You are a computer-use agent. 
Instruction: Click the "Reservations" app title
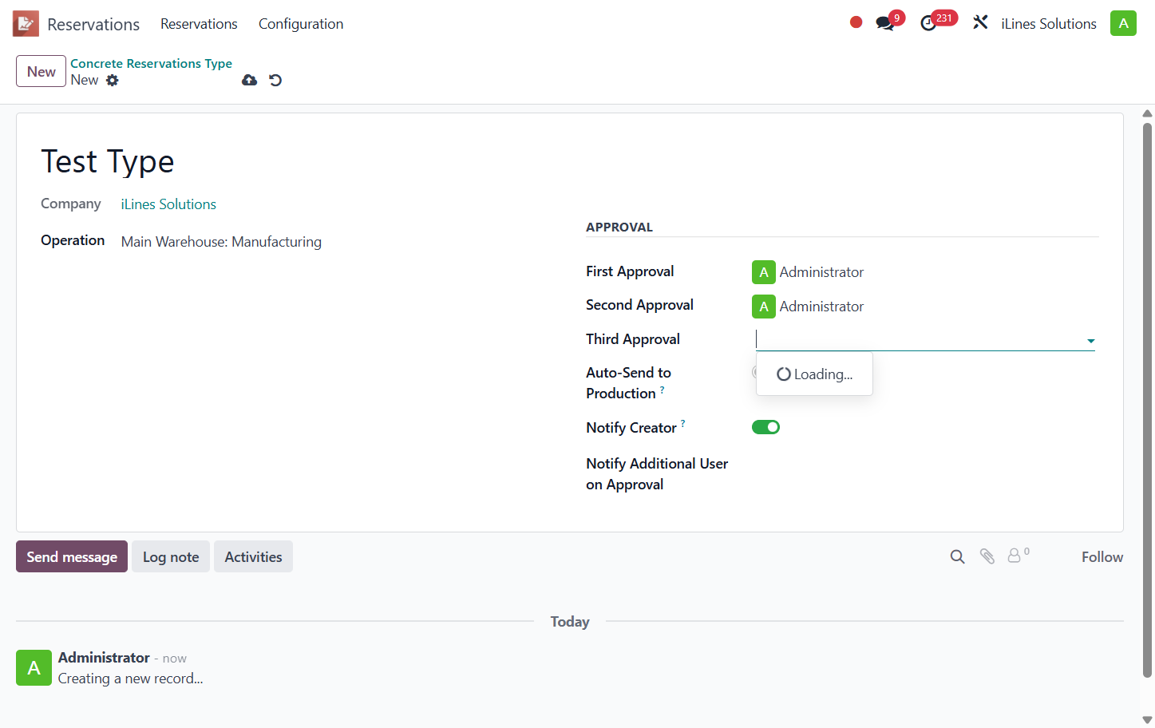(93, 24)
